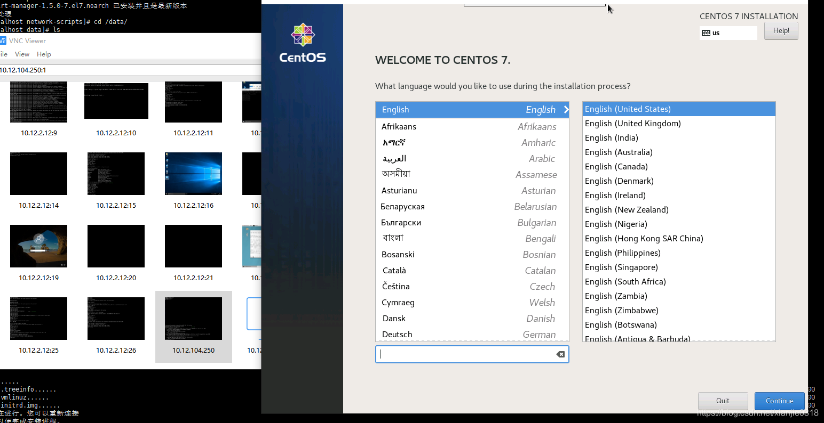The height and width of the screenshot is (423, 824).
Task: Choose English (Nigeria) locale
Action: 679,224
